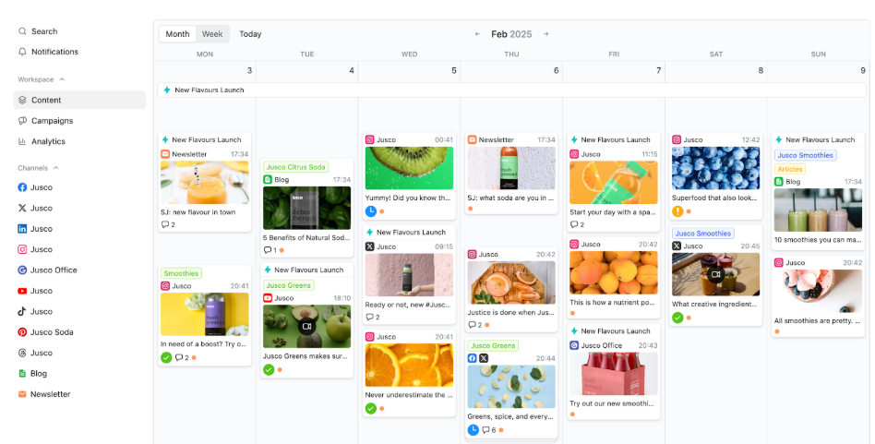The image size is (875, 444).
Task: Collapse the Workspace section
Action: (62, 79)
